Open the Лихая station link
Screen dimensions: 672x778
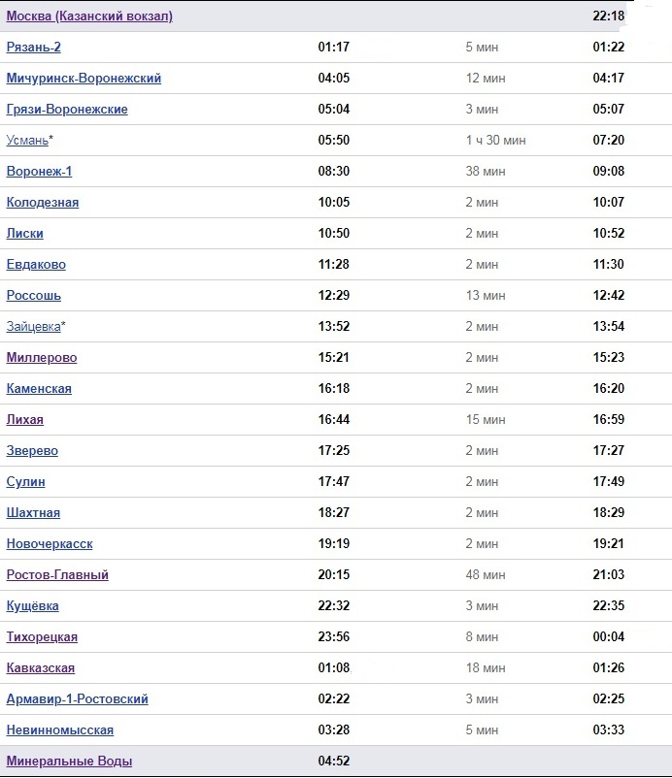pyautogui.click(x=25, y=420)
